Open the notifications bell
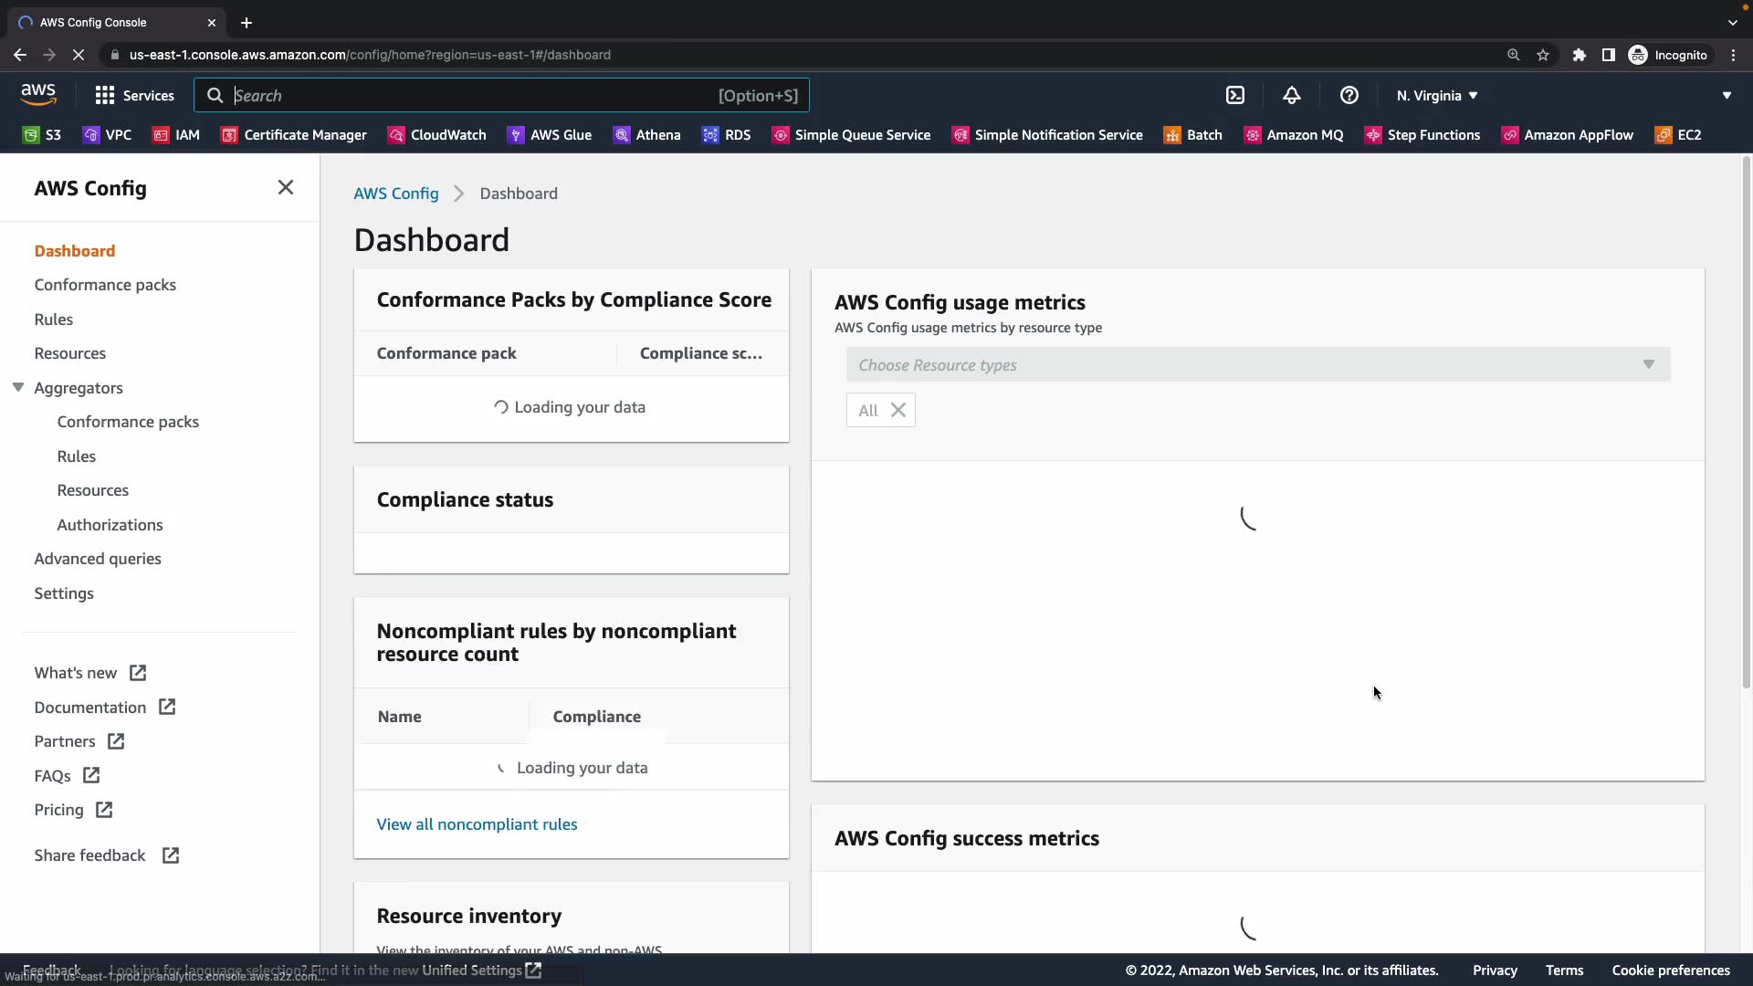Screen dimensions: 1753x986 pos(1291,95)
